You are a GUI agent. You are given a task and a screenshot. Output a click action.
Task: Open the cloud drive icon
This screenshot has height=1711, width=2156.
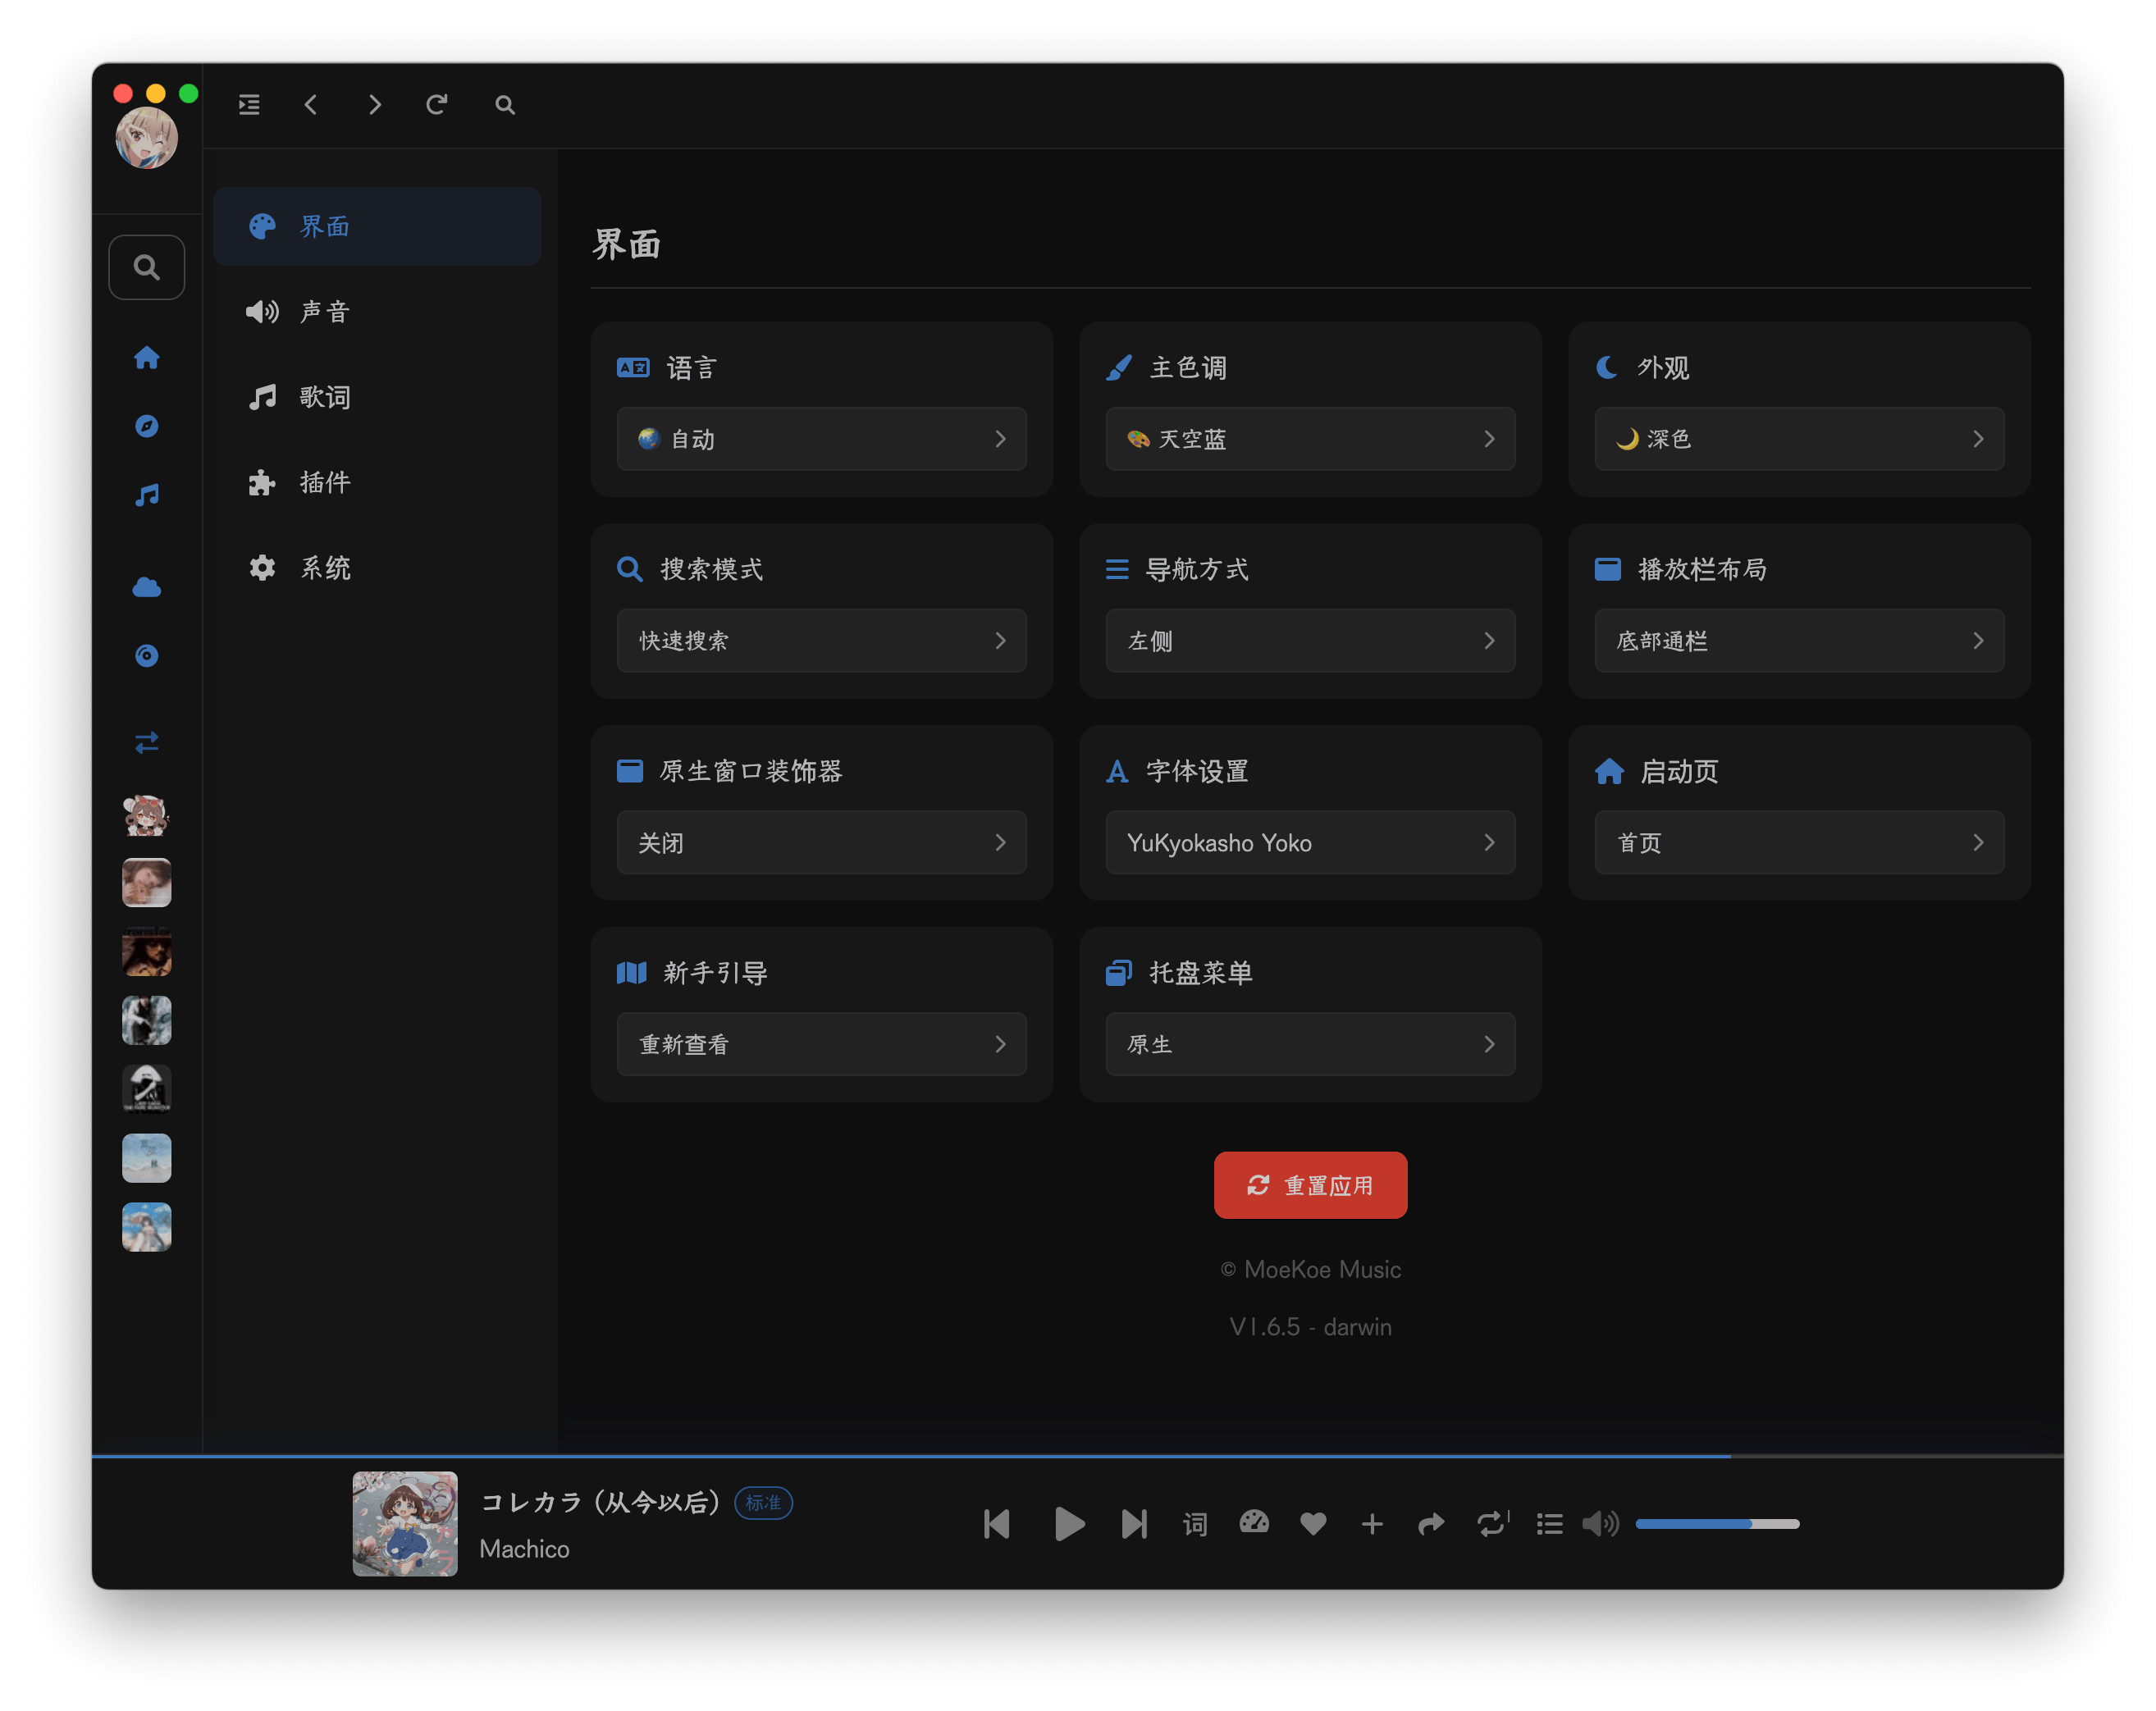coord(147,587)
